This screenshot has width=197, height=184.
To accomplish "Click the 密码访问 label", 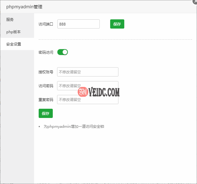I will [x=46, y=52].
